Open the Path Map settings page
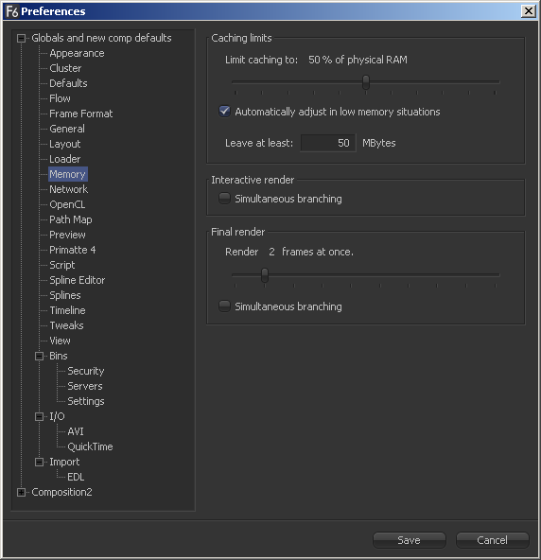Viewport: 541px width, 560px height. [70, 219]
